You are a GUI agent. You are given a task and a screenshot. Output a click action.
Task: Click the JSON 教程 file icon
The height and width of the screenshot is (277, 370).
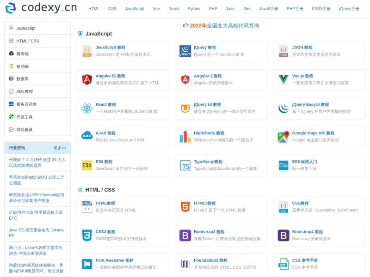click(284, 51)
